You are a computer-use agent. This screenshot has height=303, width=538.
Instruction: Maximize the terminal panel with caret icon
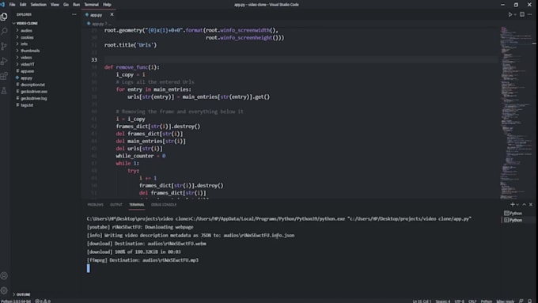524,205
